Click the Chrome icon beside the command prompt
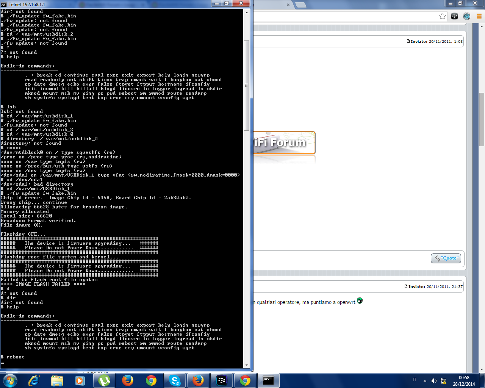The width and height of the screenshot is (485, 388). point(245,380)
